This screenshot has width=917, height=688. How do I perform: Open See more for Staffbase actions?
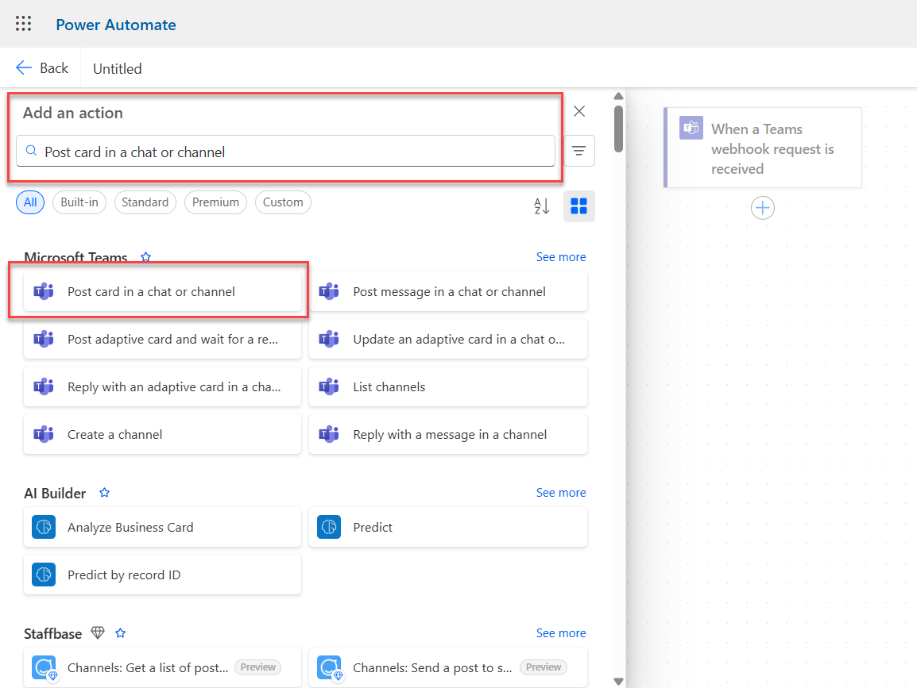561,633
